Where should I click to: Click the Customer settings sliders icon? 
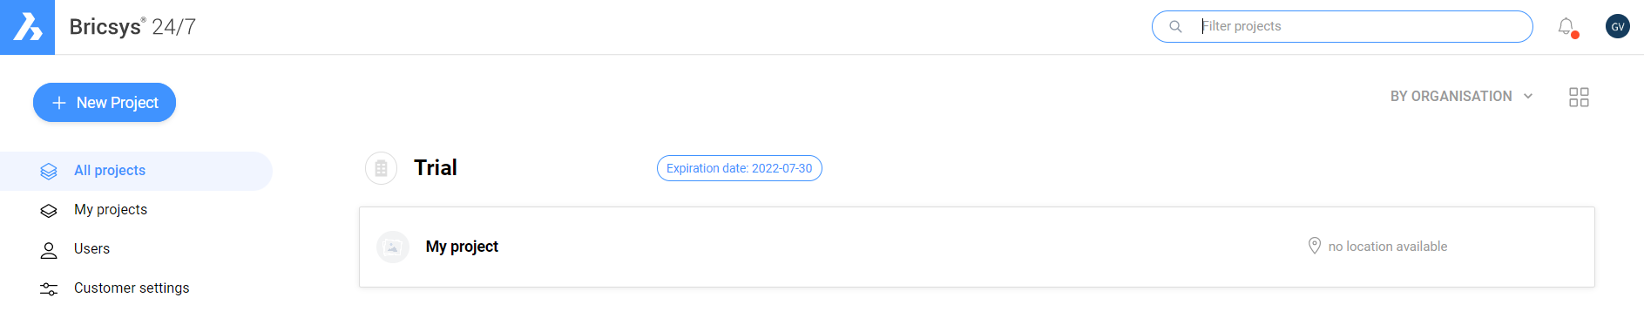pos(49,288)
